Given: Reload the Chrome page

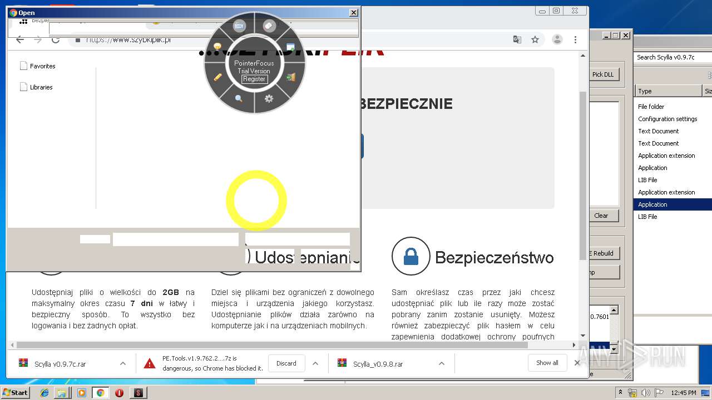Looking at the screenshot, I should click(56, 39).
